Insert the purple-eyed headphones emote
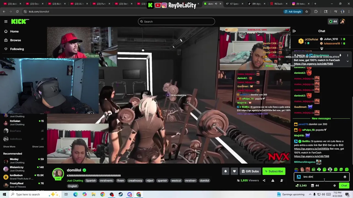The image size is (353, 198). 330,169
